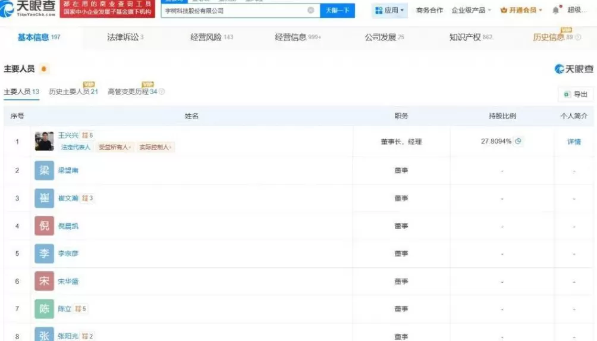Open the 陈立 name link
This screenshot has width=597, height=341.
[65, 309]
